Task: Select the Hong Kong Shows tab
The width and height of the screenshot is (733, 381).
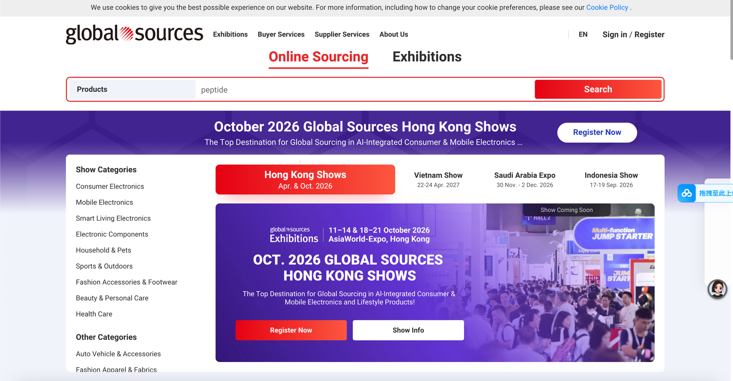Action: [305, 180]
